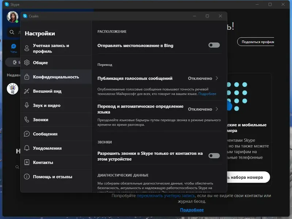The image size is (292, 219).
Task: Select the Общие settings section
Action: pos(40,62)
